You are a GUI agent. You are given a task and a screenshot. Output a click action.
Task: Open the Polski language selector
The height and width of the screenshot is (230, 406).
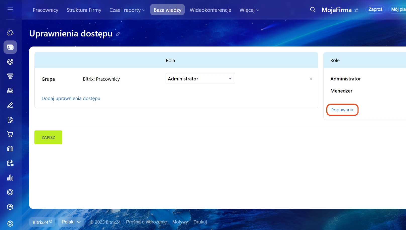coord(71,222)
